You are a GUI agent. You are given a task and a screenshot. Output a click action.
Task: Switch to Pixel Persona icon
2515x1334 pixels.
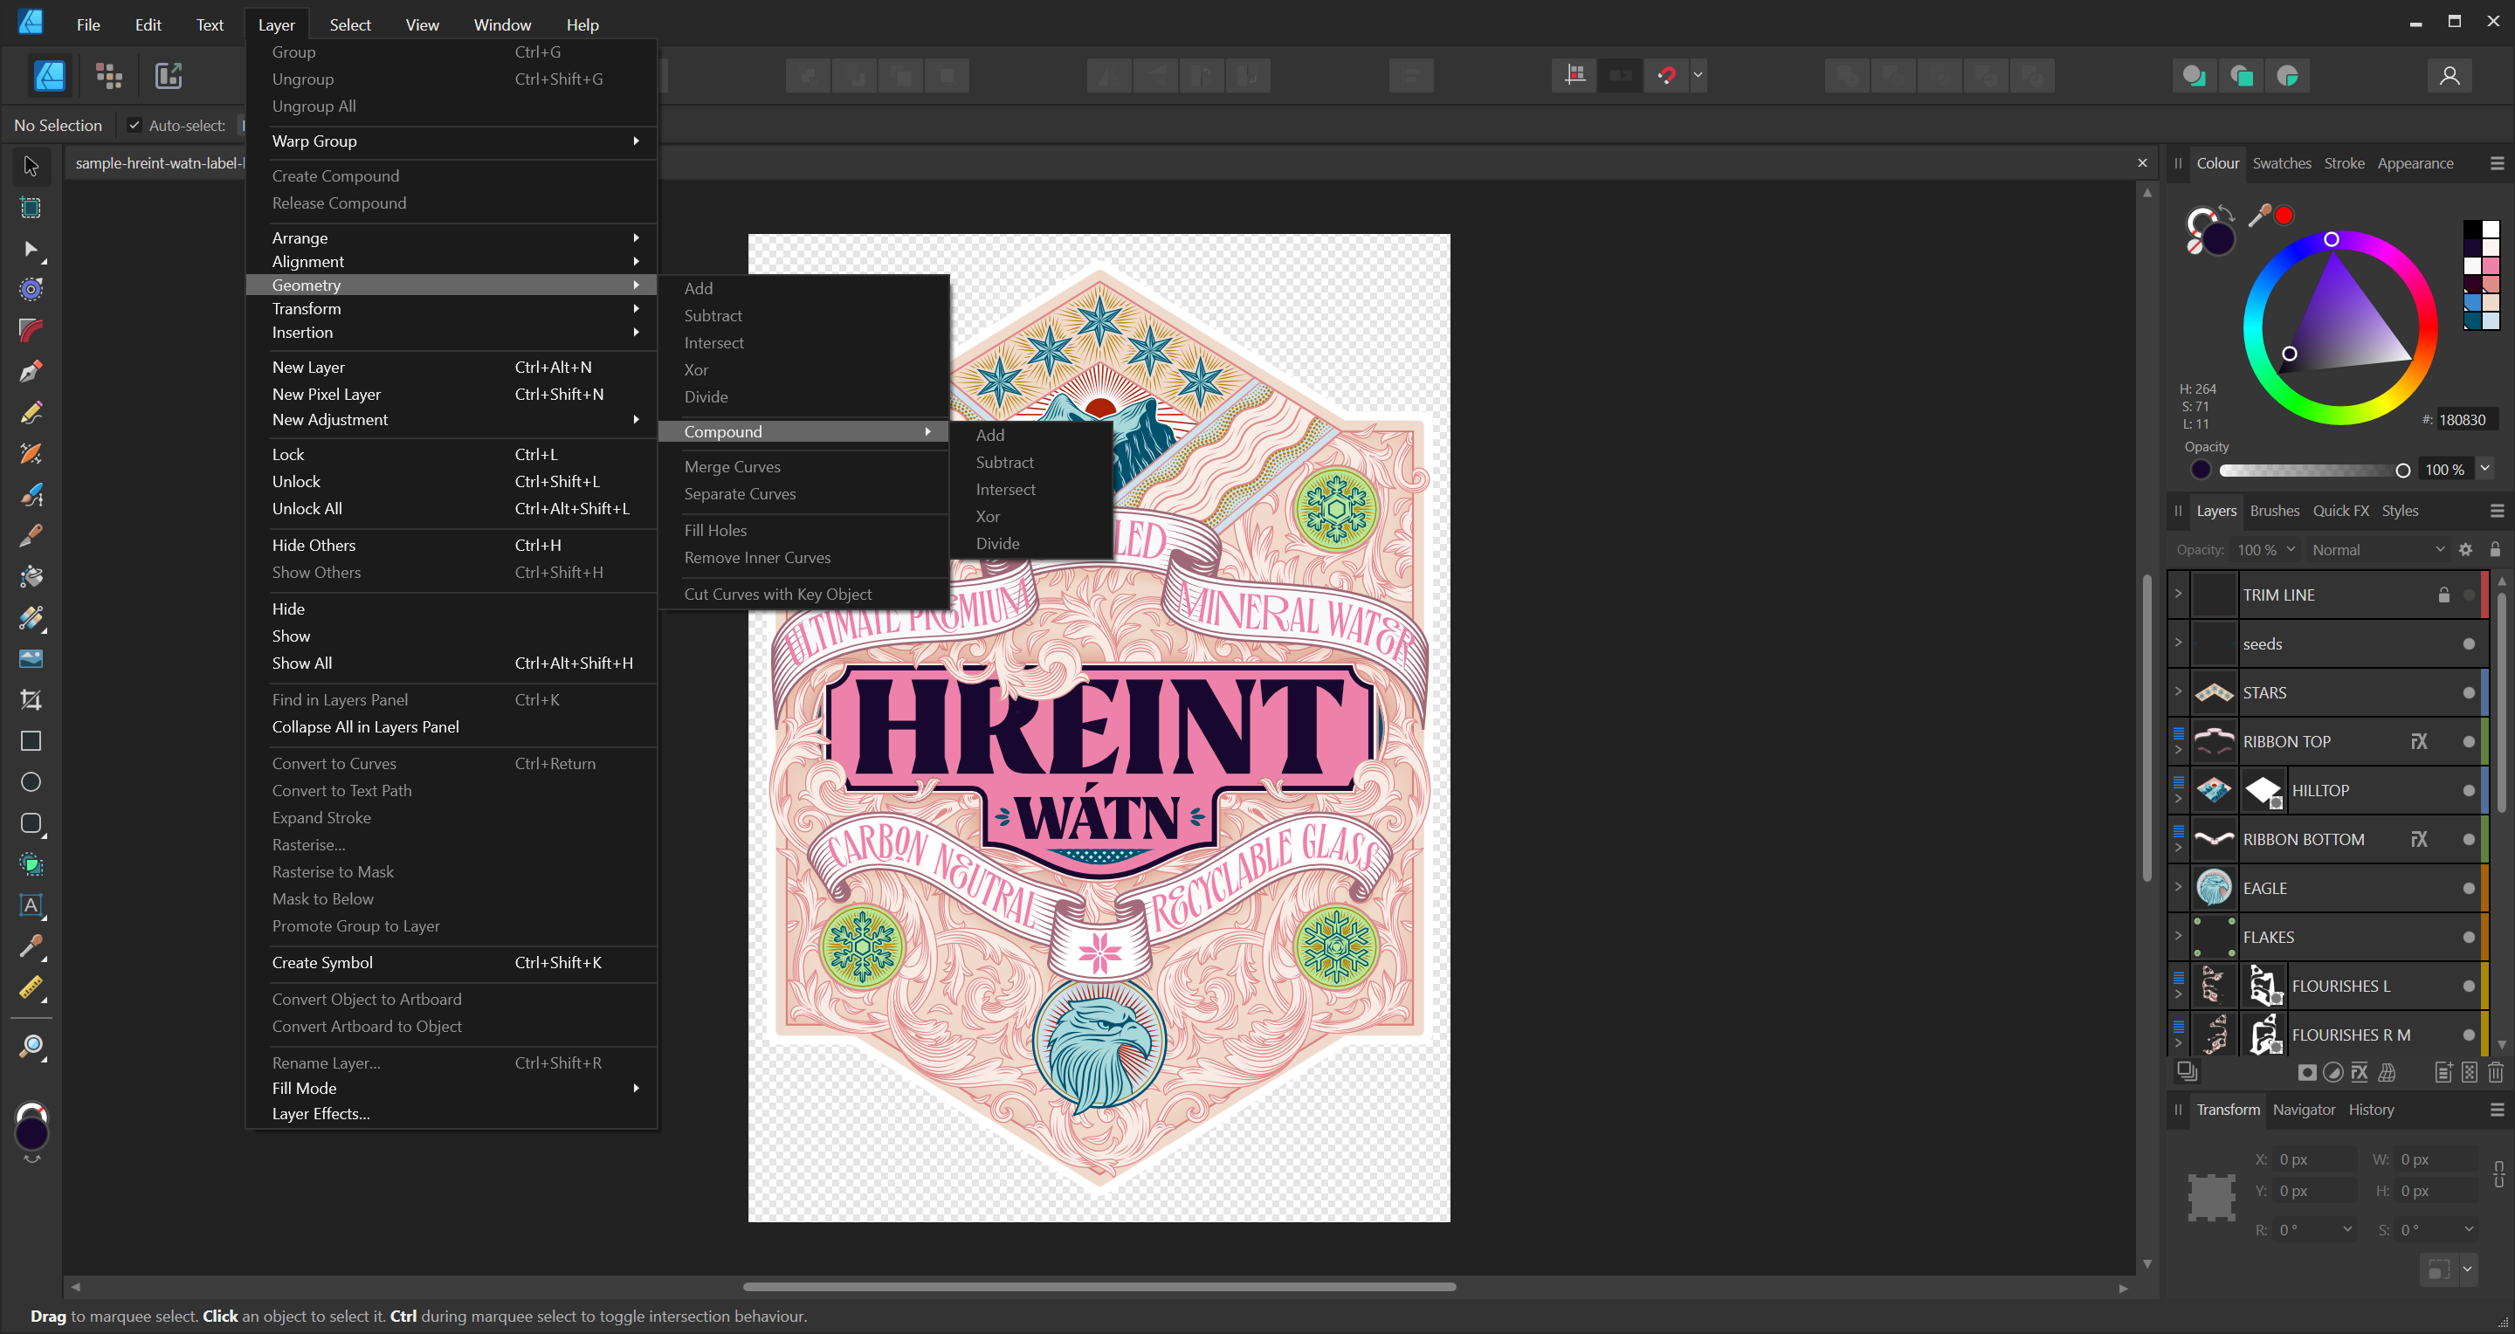108,75
